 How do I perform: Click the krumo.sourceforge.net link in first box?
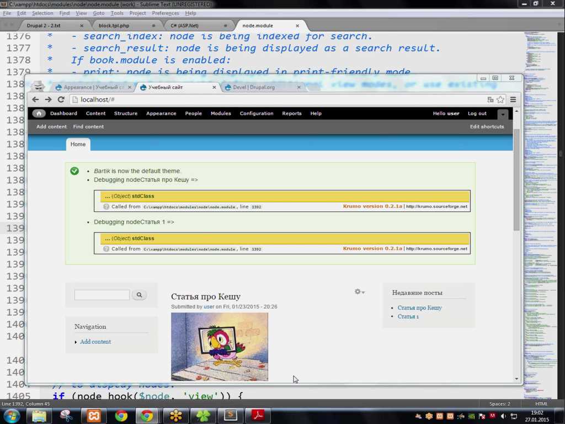coord(437,206)
